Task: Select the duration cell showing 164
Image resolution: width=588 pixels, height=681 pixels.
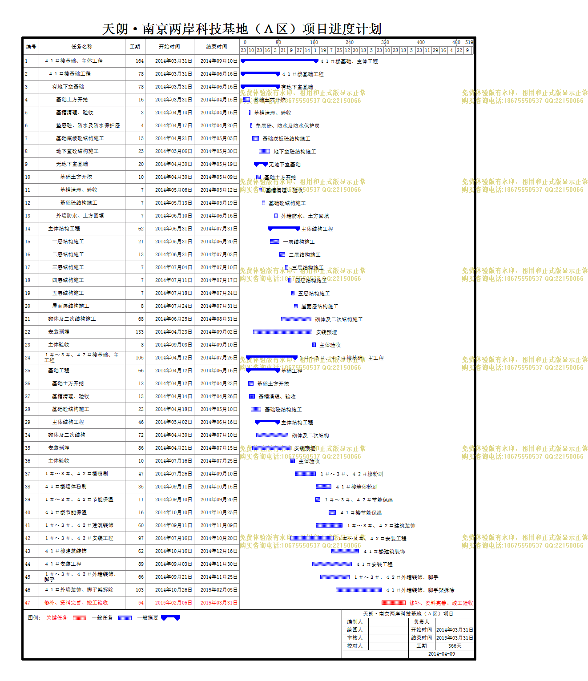Action: click(x=135, y=61)
